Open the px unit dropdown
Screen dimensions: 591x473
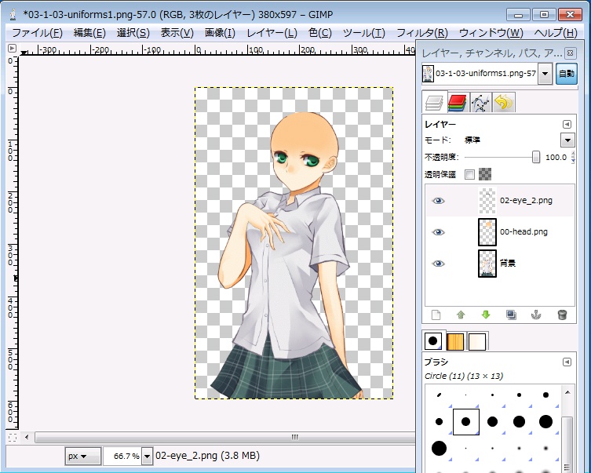coord(83,456)
